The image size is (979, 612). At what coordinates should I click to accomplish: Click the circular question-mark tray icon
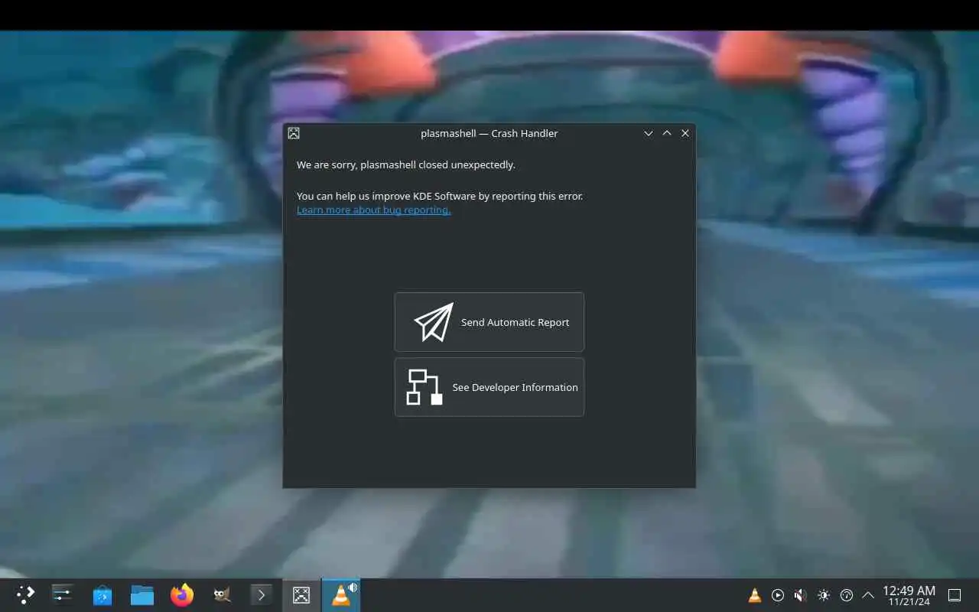click(847, 595)
